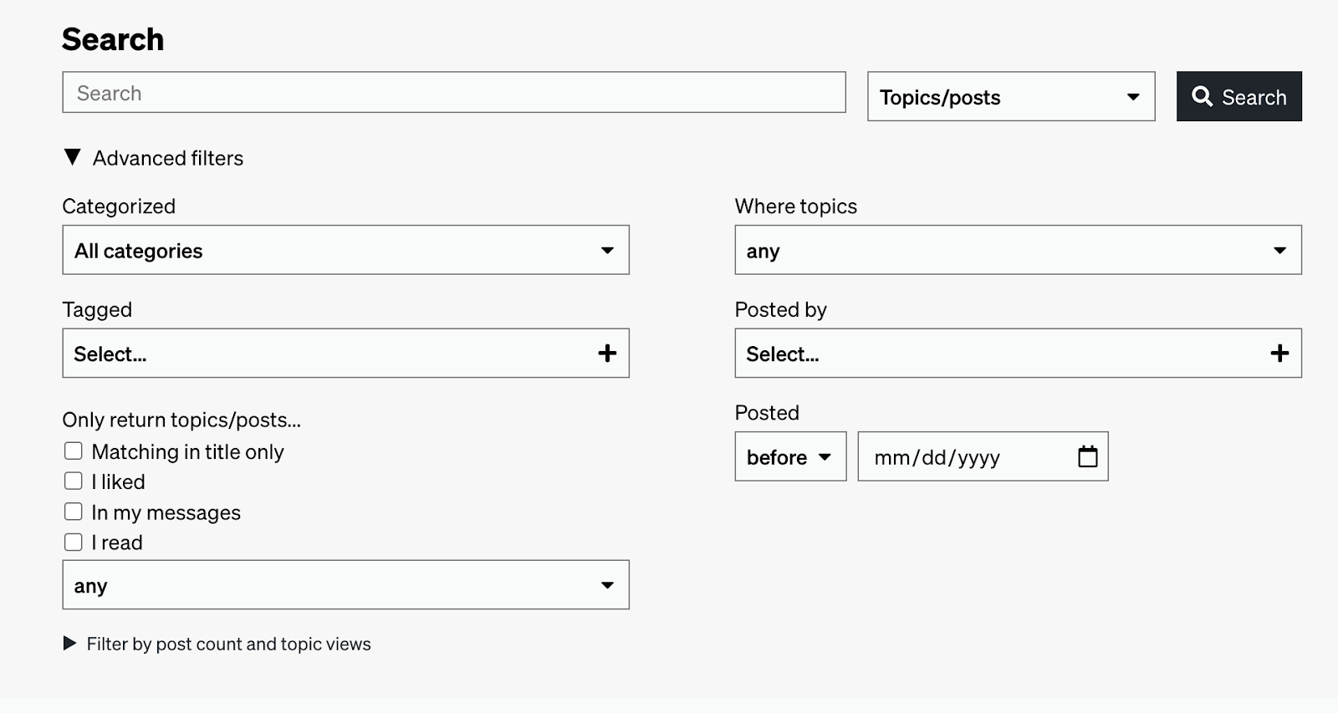Open the Where topics dropdown
This screenshot has width=1338, height=713.
click(1018, 250)
